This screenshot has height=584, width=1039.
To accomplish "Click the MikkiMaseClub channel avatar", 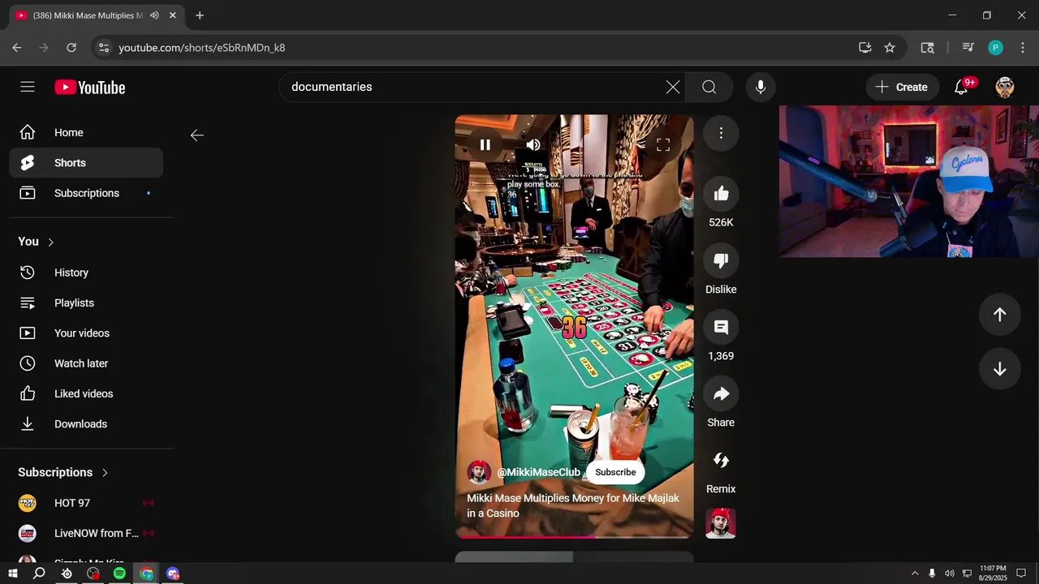I will tap(479, 472).
